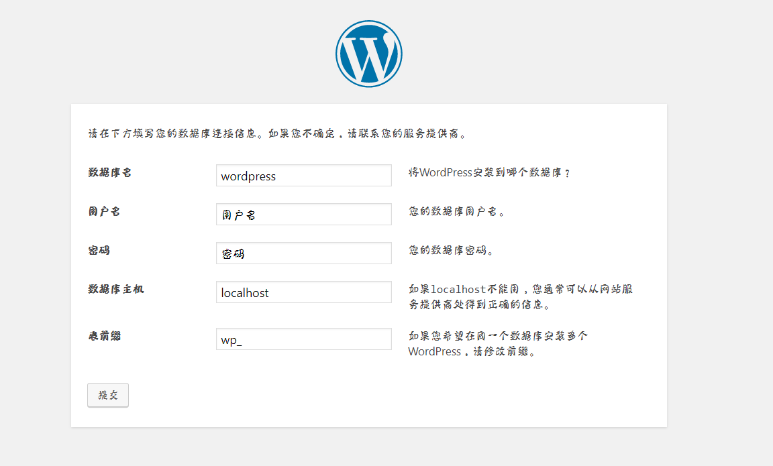The height and width of the screenshot is (466, 773).
Task: Click the hint text 将WordPress安装到哪个数据库？
Action: (x=489, y=172)
